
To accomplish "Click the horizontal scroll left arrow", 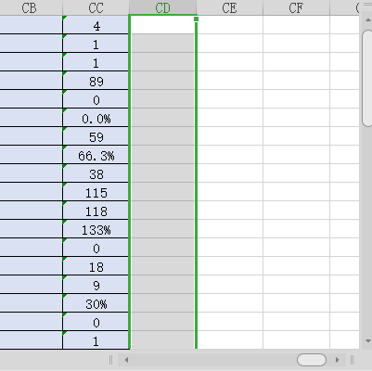I will (126, 360).
